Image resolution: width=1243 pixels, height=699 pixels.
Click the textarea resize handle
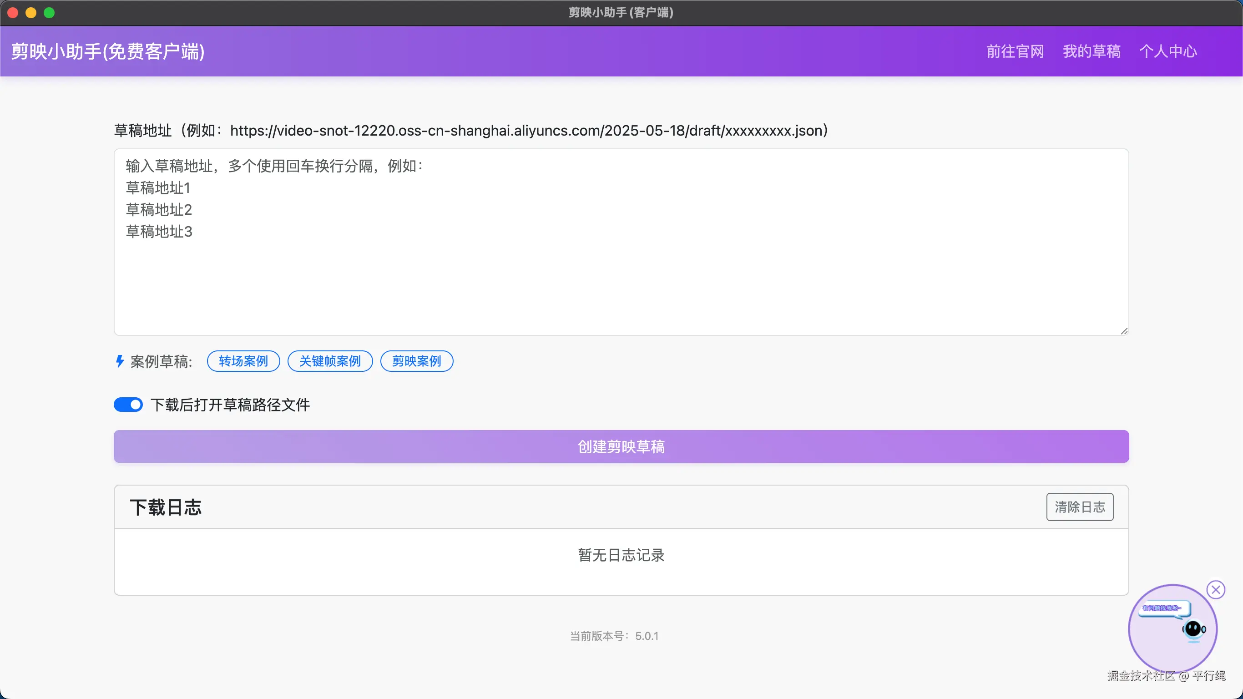(x=1124, y=331)
